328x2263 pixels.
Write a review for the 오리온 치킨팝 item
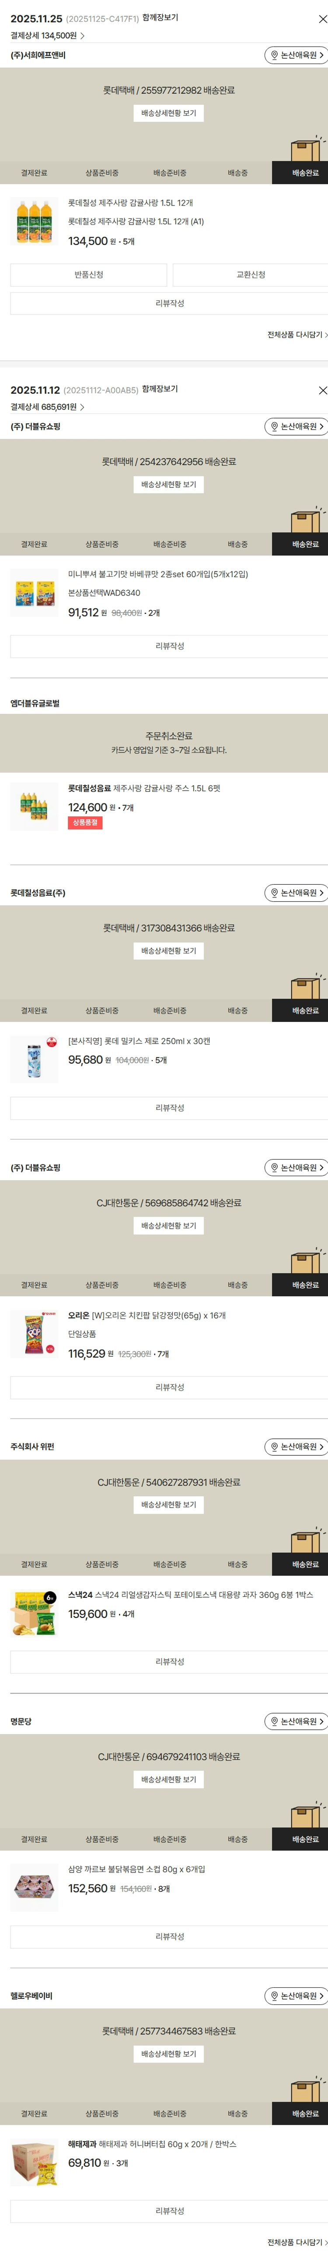click(169, 1387)
